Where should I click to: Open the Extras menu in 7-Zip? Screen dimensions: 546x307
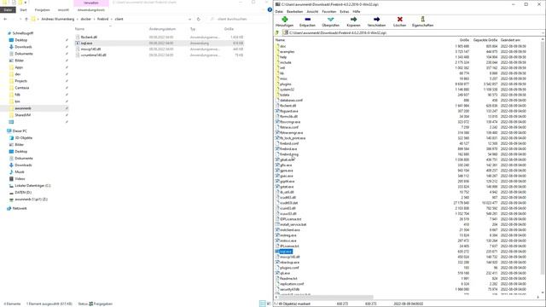[x=345, y=11]
